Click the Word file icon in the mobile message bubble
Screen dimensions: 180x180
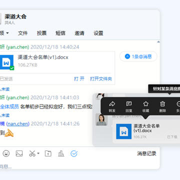124,131
